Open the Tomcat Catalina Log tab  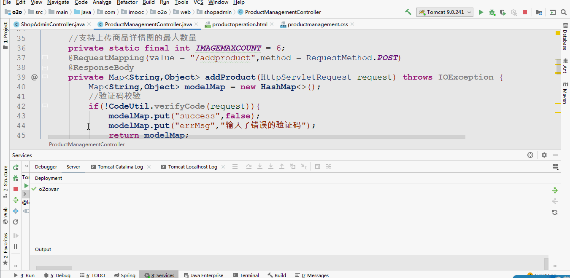120,167
